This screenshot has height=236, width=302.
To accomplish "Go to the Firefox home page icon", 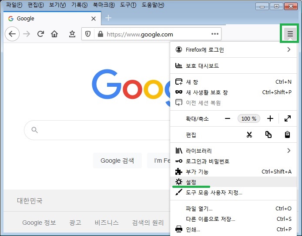I will (54, 34).
